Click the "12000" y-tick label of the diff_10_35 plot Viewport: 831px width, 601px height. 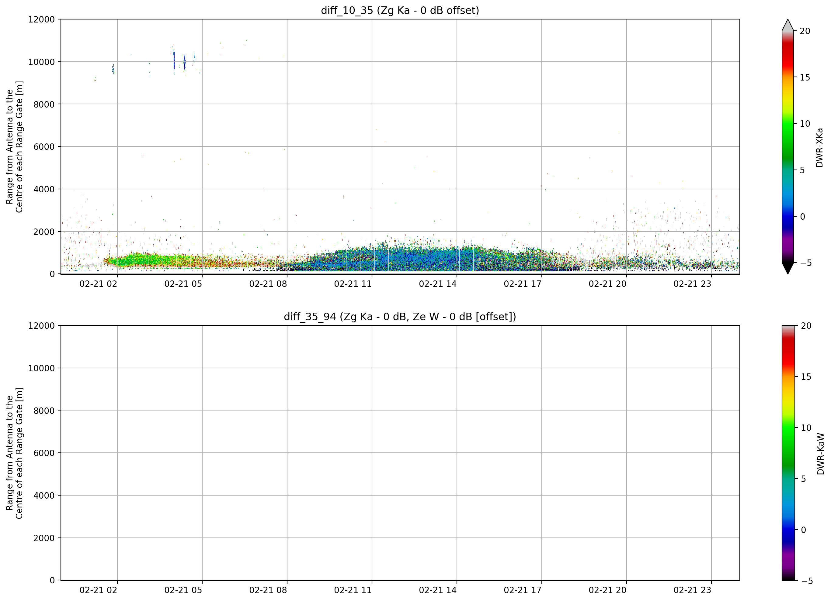pyautogui.click(x=41, y=19)
